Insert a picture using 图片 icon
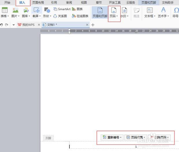This screenshot has height=152, width=179. (x=15, y=10)
